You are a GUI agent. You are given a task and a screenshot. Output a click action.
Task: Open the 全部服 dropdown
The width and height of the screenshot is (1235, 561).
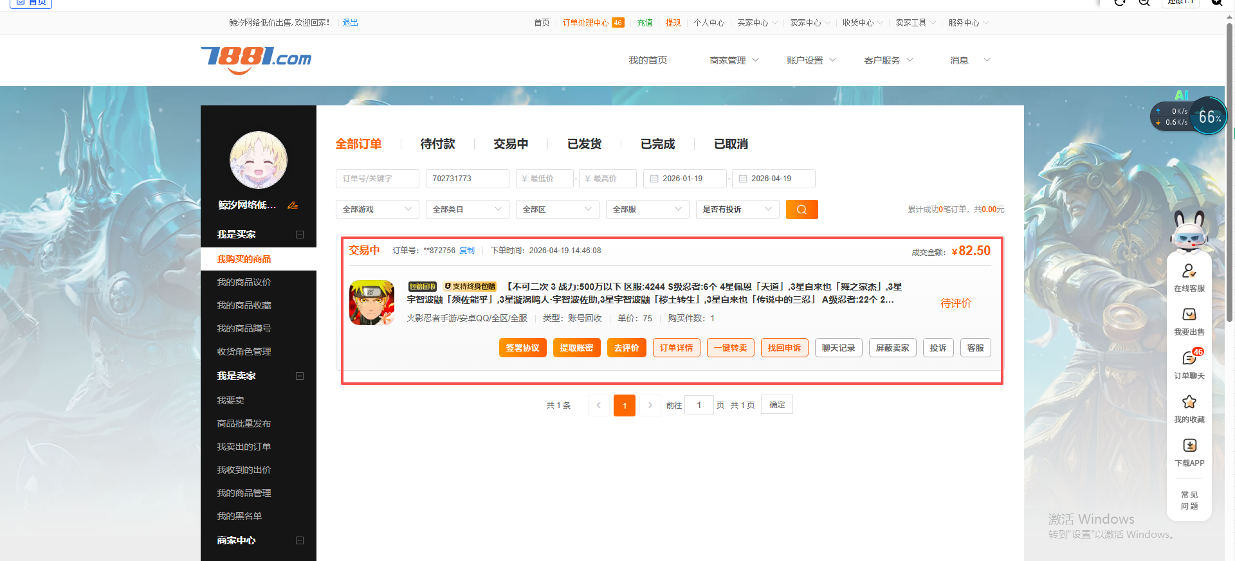[x=648, y=209]
